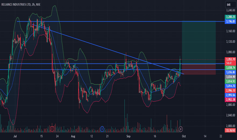The image size is (237, 140).
Task: Select the 3,014.93 green price label
Action: (x=230, y=81)
